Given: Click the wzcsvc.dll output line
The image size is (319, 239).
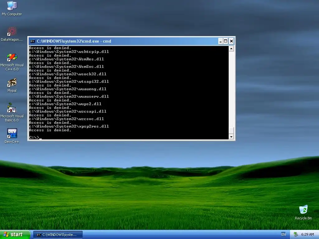Looking at the screenshot, I should [x=67, y=119].
